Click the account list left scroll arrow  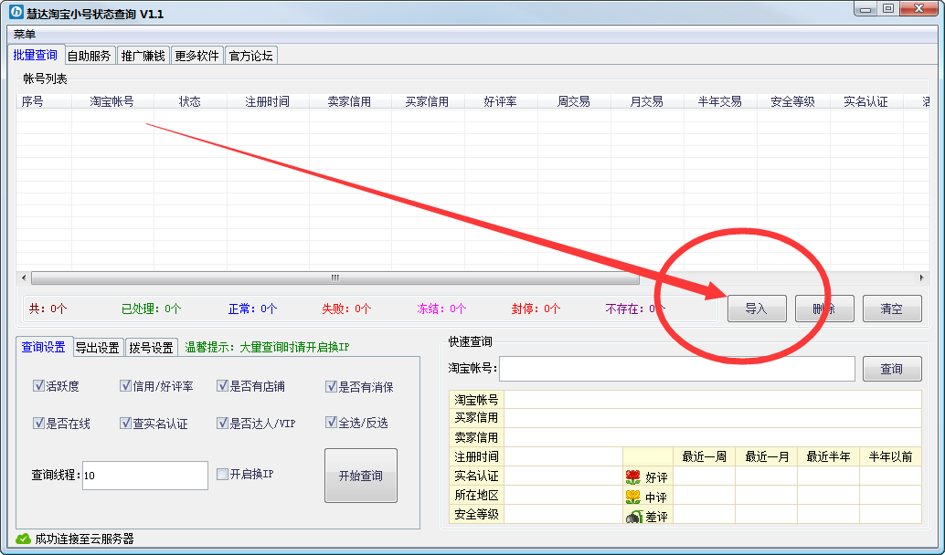(x=23, y=277)
